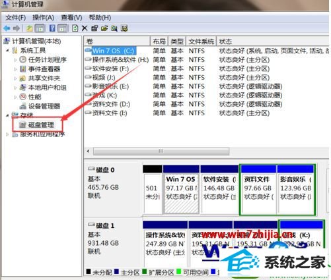Select the 软件安装 146.48 GB partition
Image resolution: width=331 pixels, height=280 pixels.
click(x=219, y=190)
